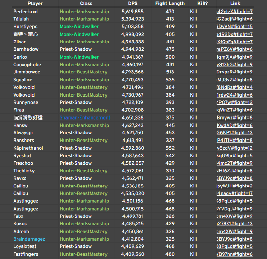Screen dimensions: 267x259
Task: Select the DPS value 4,582,057
Action: pyautogui.click(x=133, y=163)
